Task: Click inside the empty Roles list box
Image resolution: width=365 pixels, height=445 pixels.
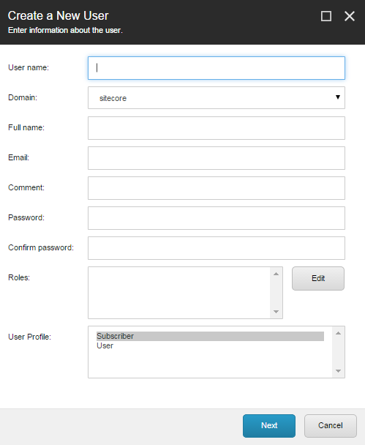Action: tap(179, 293)
